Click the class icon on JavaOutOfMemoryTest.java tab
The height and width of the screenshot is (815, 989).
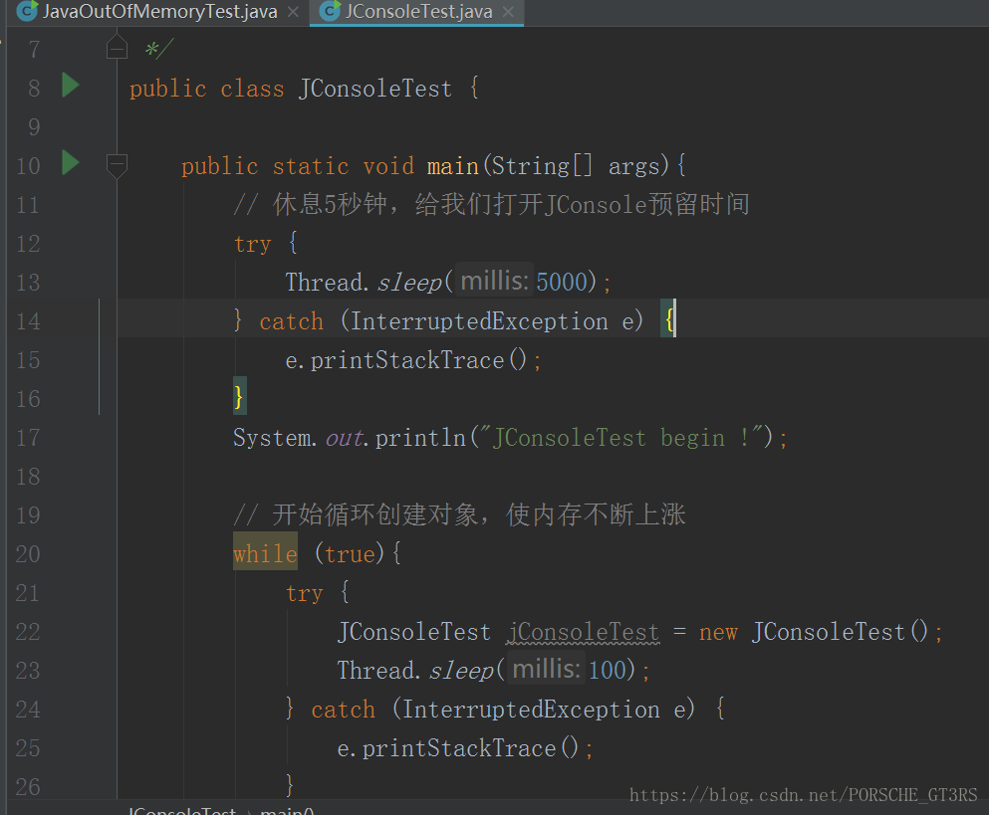pos(27,11)
